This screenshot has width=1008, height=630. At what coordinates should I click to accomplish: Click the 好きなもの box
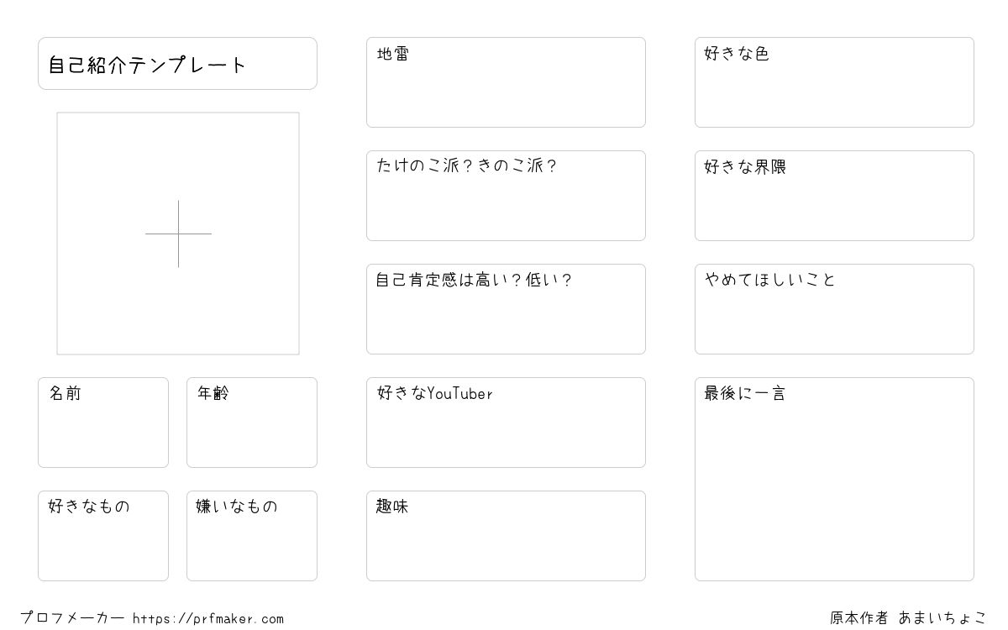(103, 536)
